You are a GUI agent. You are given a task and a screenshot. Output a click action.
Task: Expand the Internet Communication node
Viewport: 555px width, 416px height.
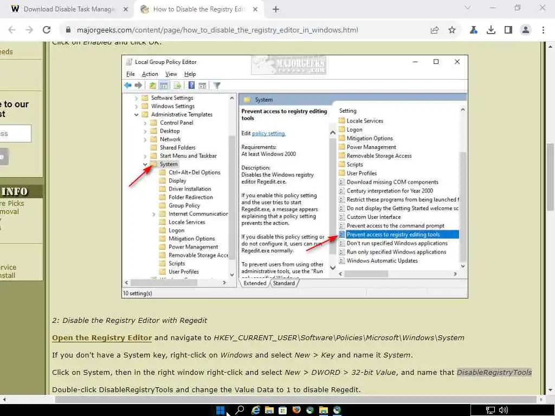pyautogui.click(x=153, y=214)
